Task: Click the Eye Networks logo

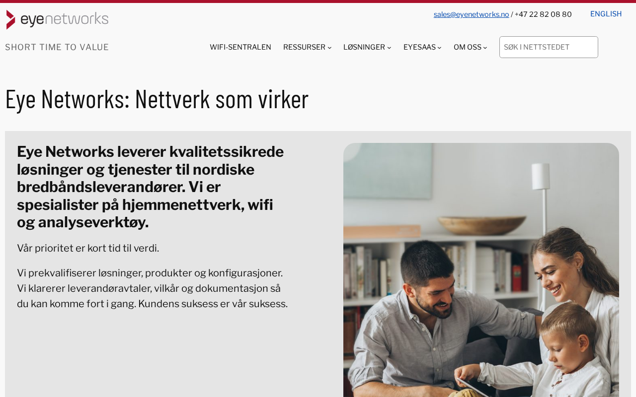Action: 57,19
